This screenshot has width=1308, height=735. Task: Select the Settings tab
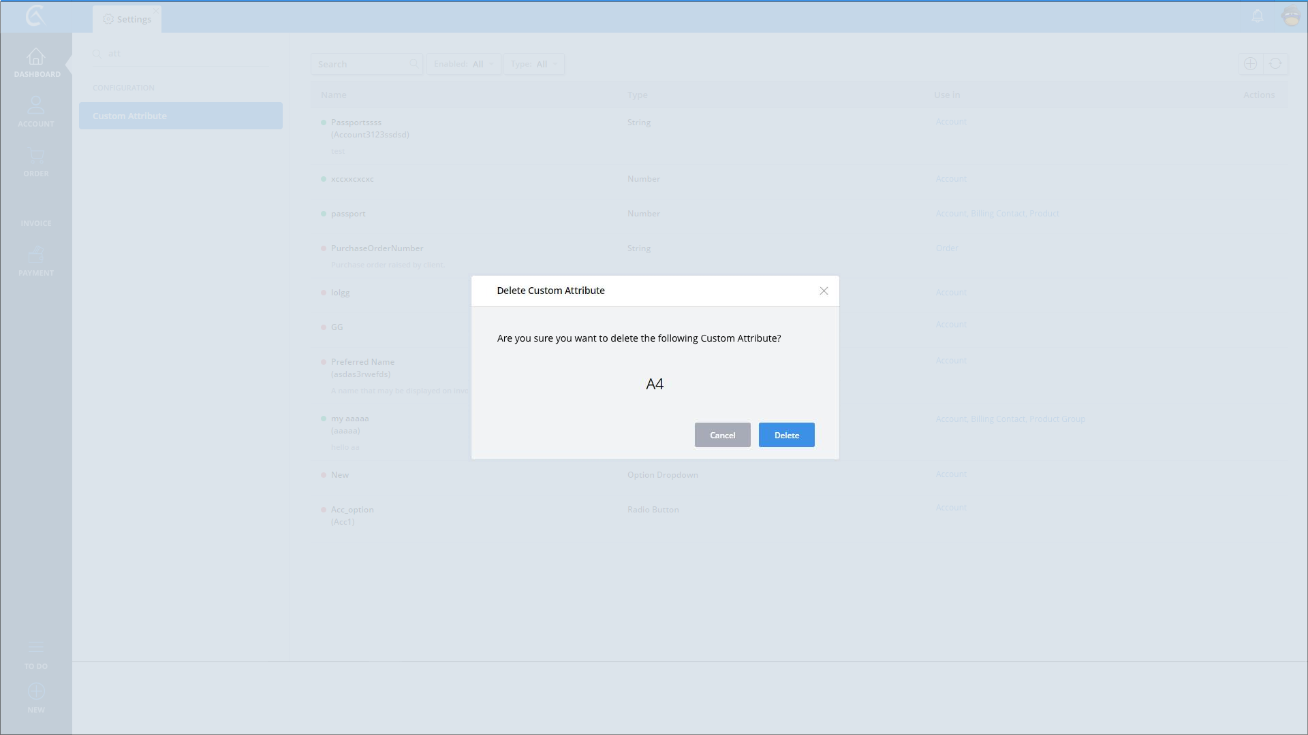click(x=127, y=19)
